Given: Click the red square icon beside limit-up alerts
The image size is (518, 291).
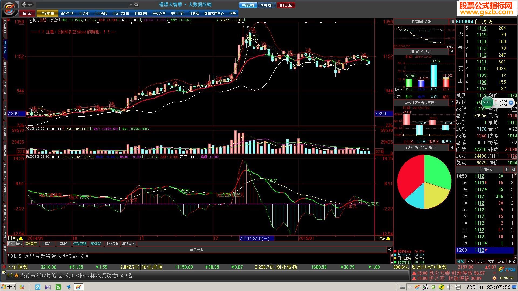Looking at the screenshot, I should pyautogui.click(x=494, y=273).
